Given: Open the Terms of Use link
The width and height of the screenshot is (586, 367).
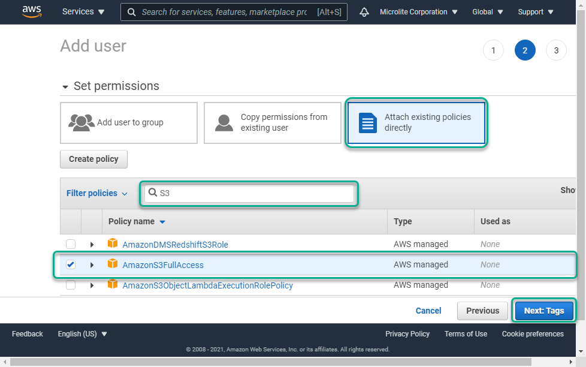Looking at the screenshot, I should [466, 333].
